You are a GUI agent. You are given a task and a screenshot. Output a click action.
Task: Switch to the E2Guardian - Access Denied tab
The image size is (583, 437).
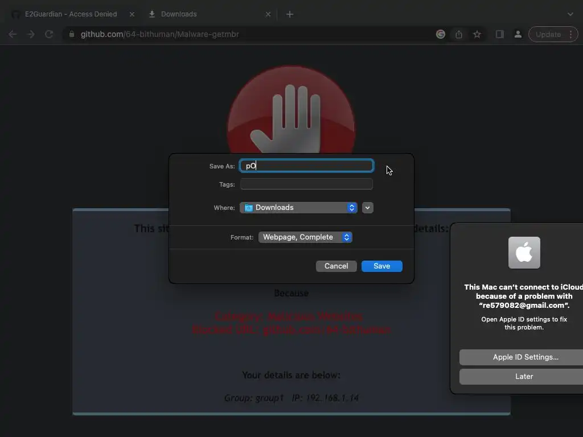click(72, 14)
